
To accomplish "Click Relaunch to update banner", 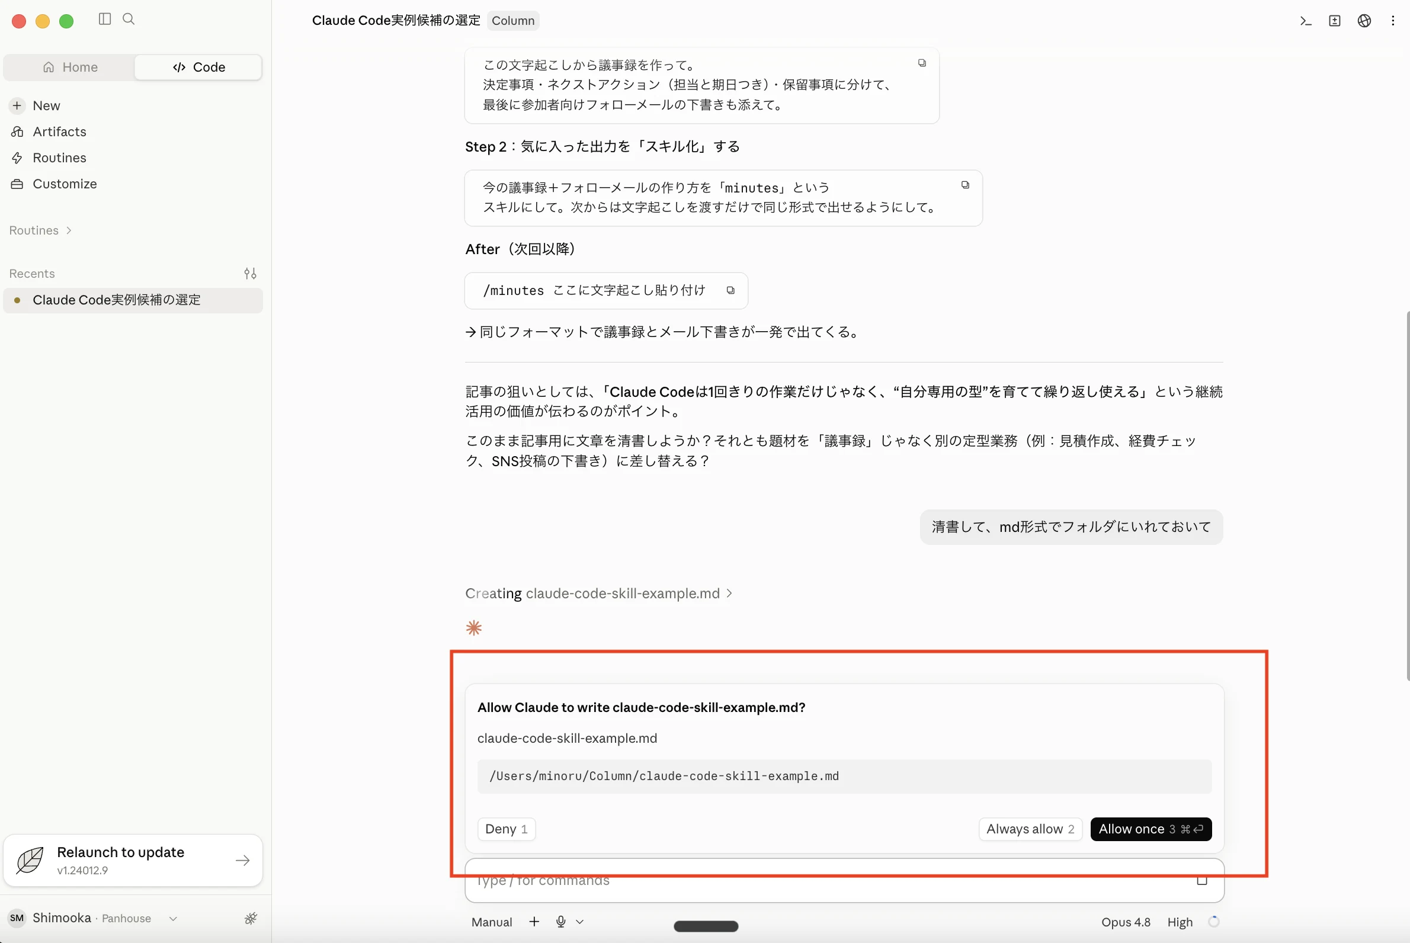I will [x=132, y=861].
